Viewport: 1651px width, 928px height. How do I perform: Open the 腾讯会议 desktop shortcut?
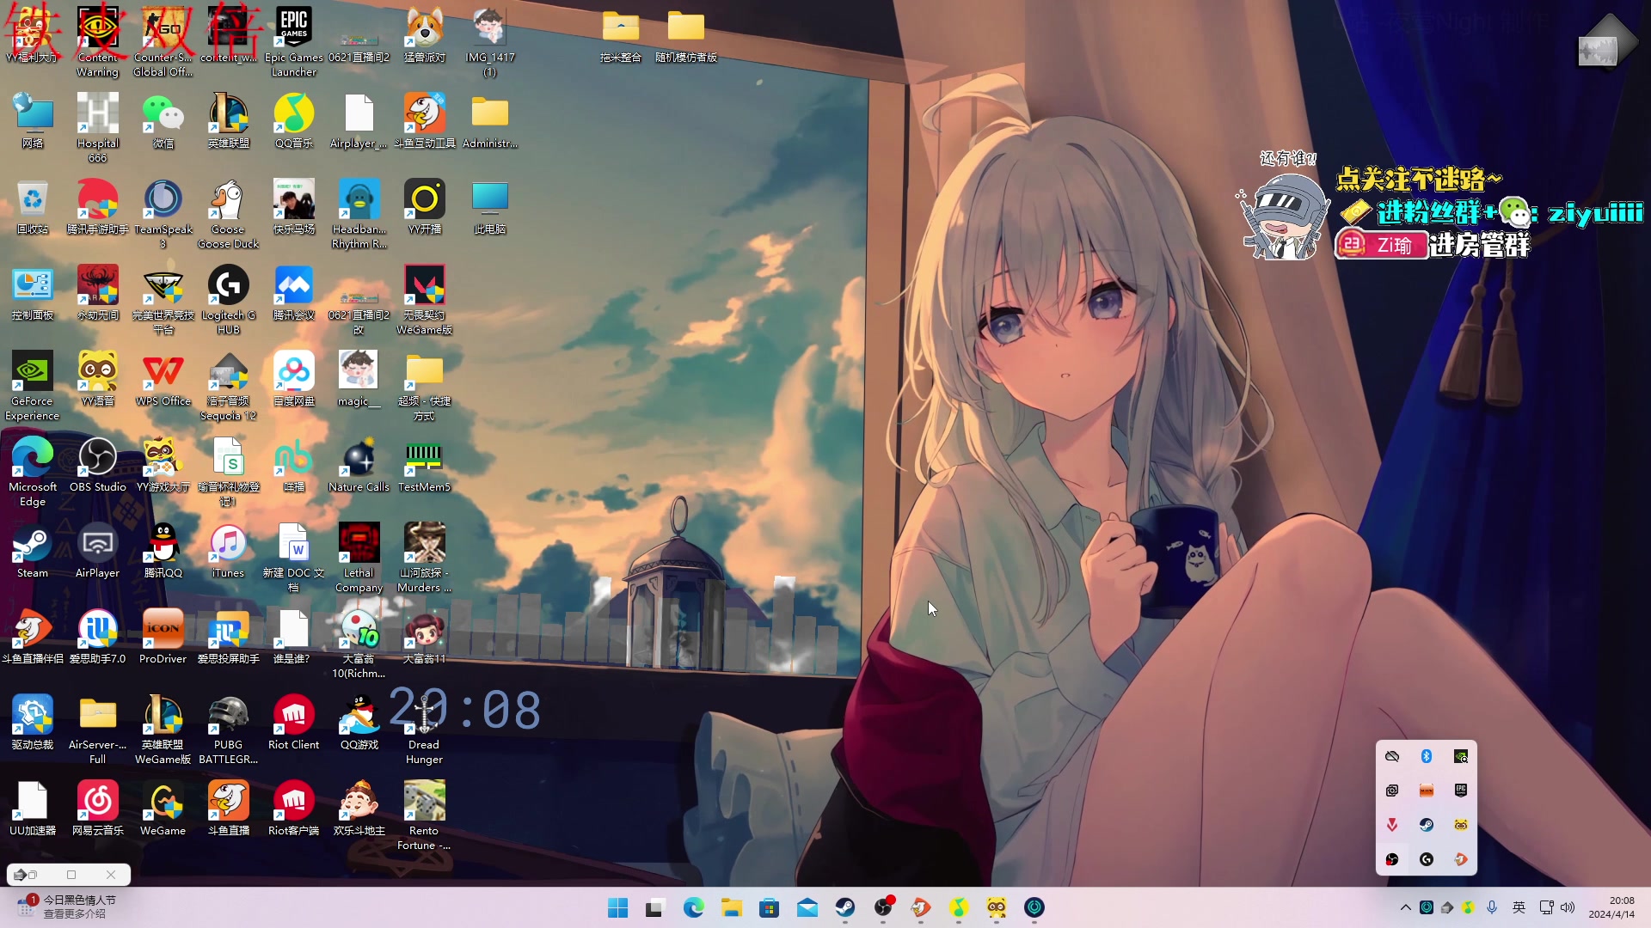[294, 292]
